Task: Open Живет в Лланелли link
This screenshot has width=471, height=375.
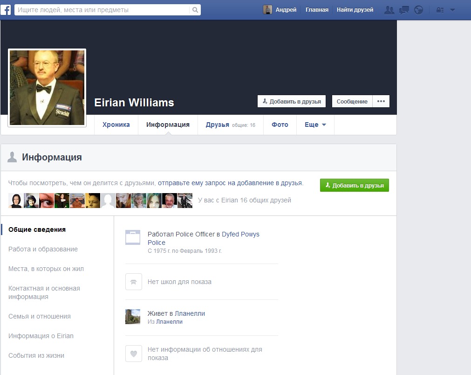Action: pos(190,313)
